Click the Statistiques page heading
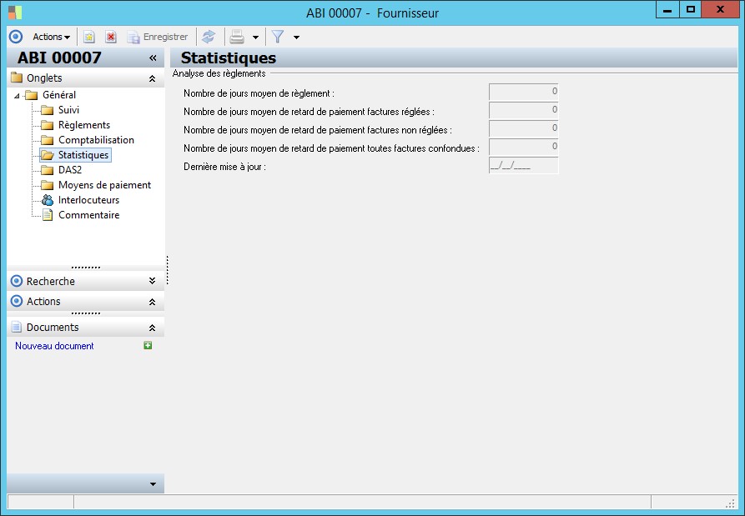The image size is (745, 516). [x=229, y=58]
